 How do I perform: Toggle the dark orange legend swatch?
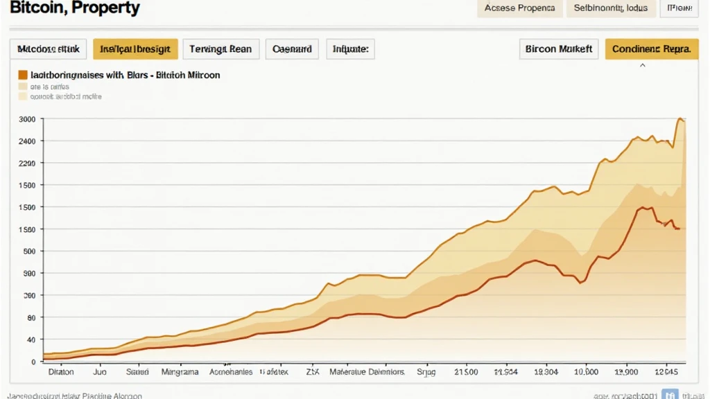click(23, 75)
